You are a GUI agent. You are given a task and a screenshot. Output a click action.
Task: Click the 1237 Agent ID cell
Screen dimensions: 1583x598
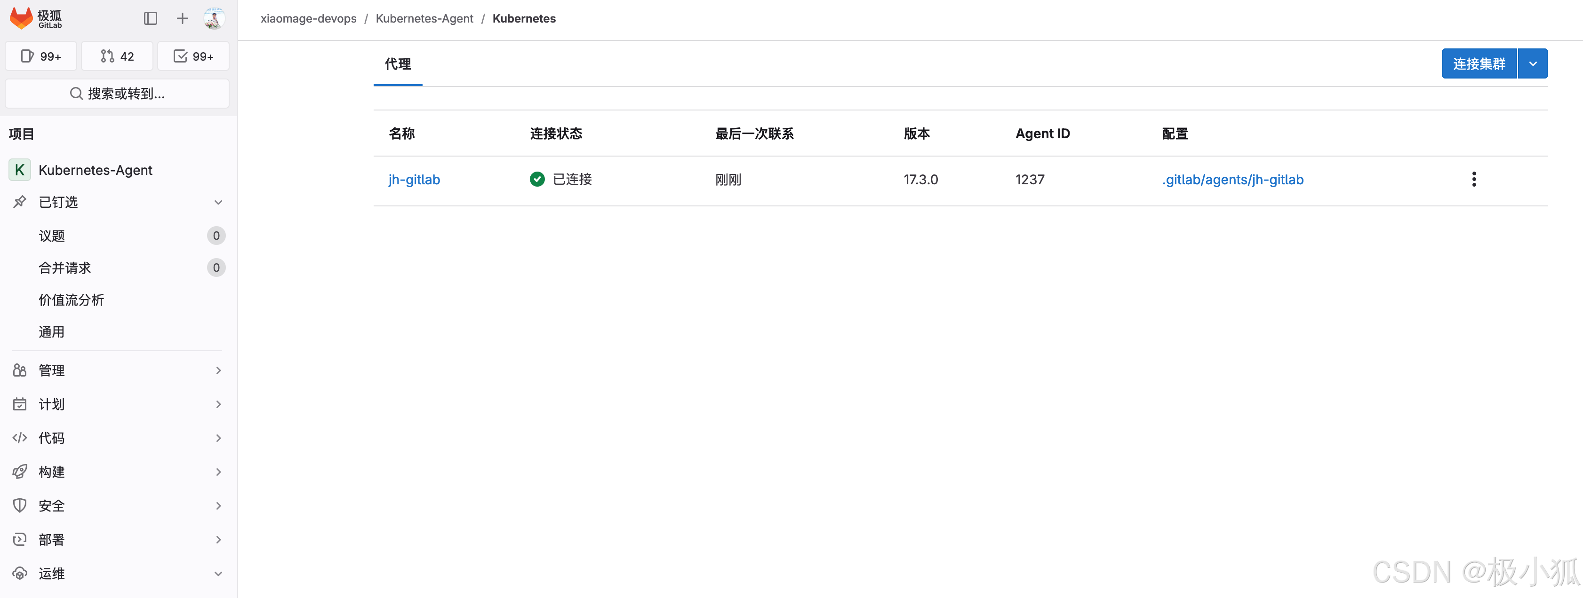(1030, 179)
